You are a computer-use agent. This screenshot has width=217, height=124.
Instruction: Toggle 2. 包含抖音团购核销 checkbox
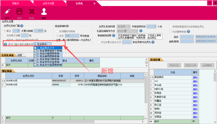[35, 54]
